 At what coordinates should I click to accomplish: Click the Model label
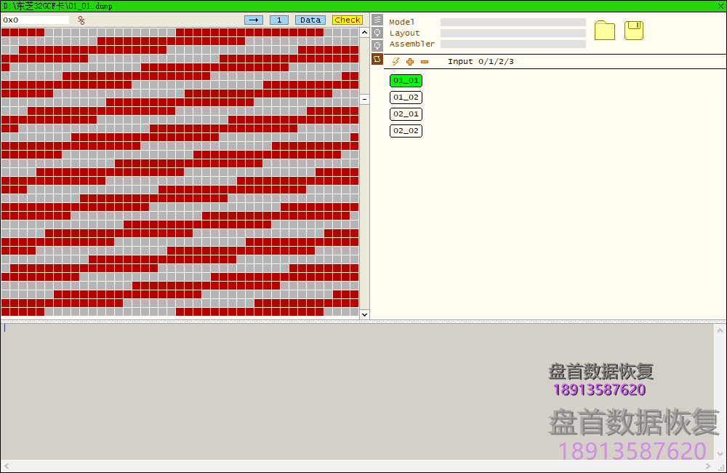tap(402, 22)
